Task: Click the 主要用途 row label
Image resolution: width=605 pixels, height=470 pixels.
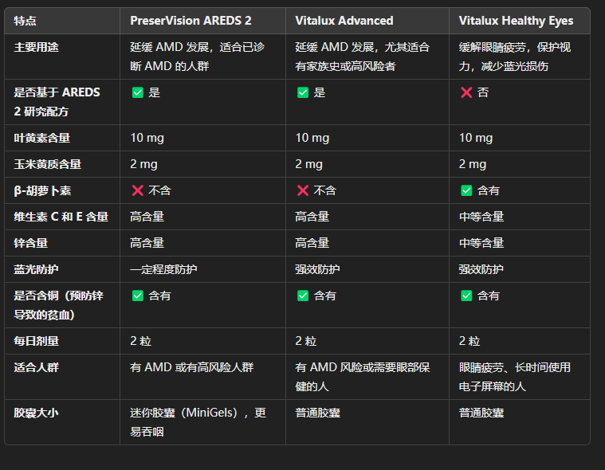Action: click(x=37, y=47)
